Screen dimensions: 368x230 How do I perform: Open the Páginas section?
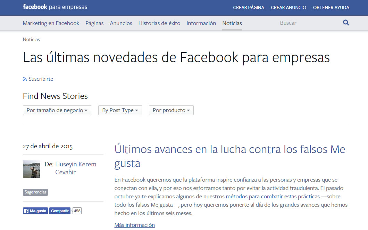(x=94, y=23)
